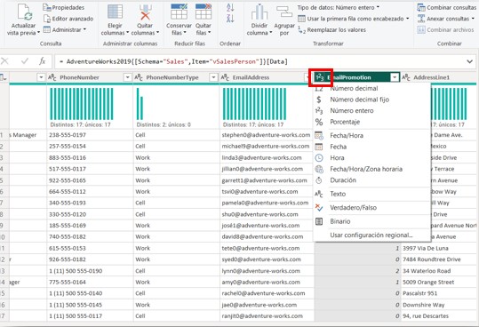Click cell 238-555-0197
Image resolution: width=479 pixels, height=327 pixels.
click(x=90, y=135)
